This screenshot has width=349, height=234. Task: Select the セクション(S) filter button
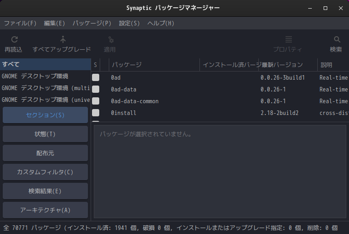point(45,115)
